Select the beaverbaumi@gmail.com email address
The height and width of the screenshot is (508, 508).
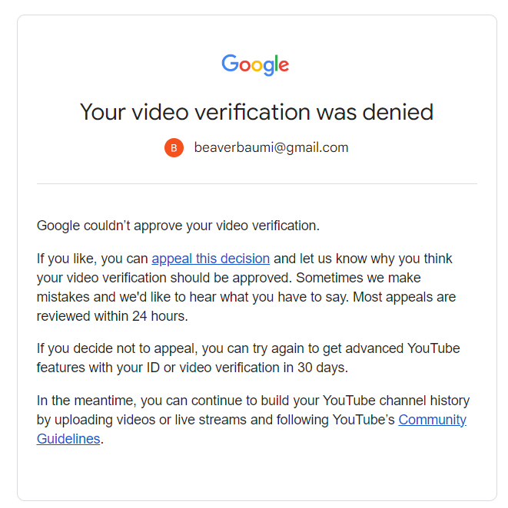pyautogui.click(x=271, y=148)
